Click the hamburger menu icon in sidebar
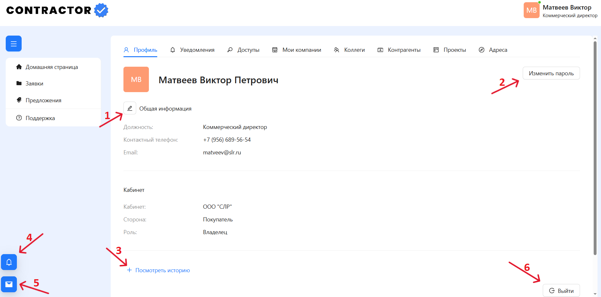601x297 pixels. tap(14, 44)
